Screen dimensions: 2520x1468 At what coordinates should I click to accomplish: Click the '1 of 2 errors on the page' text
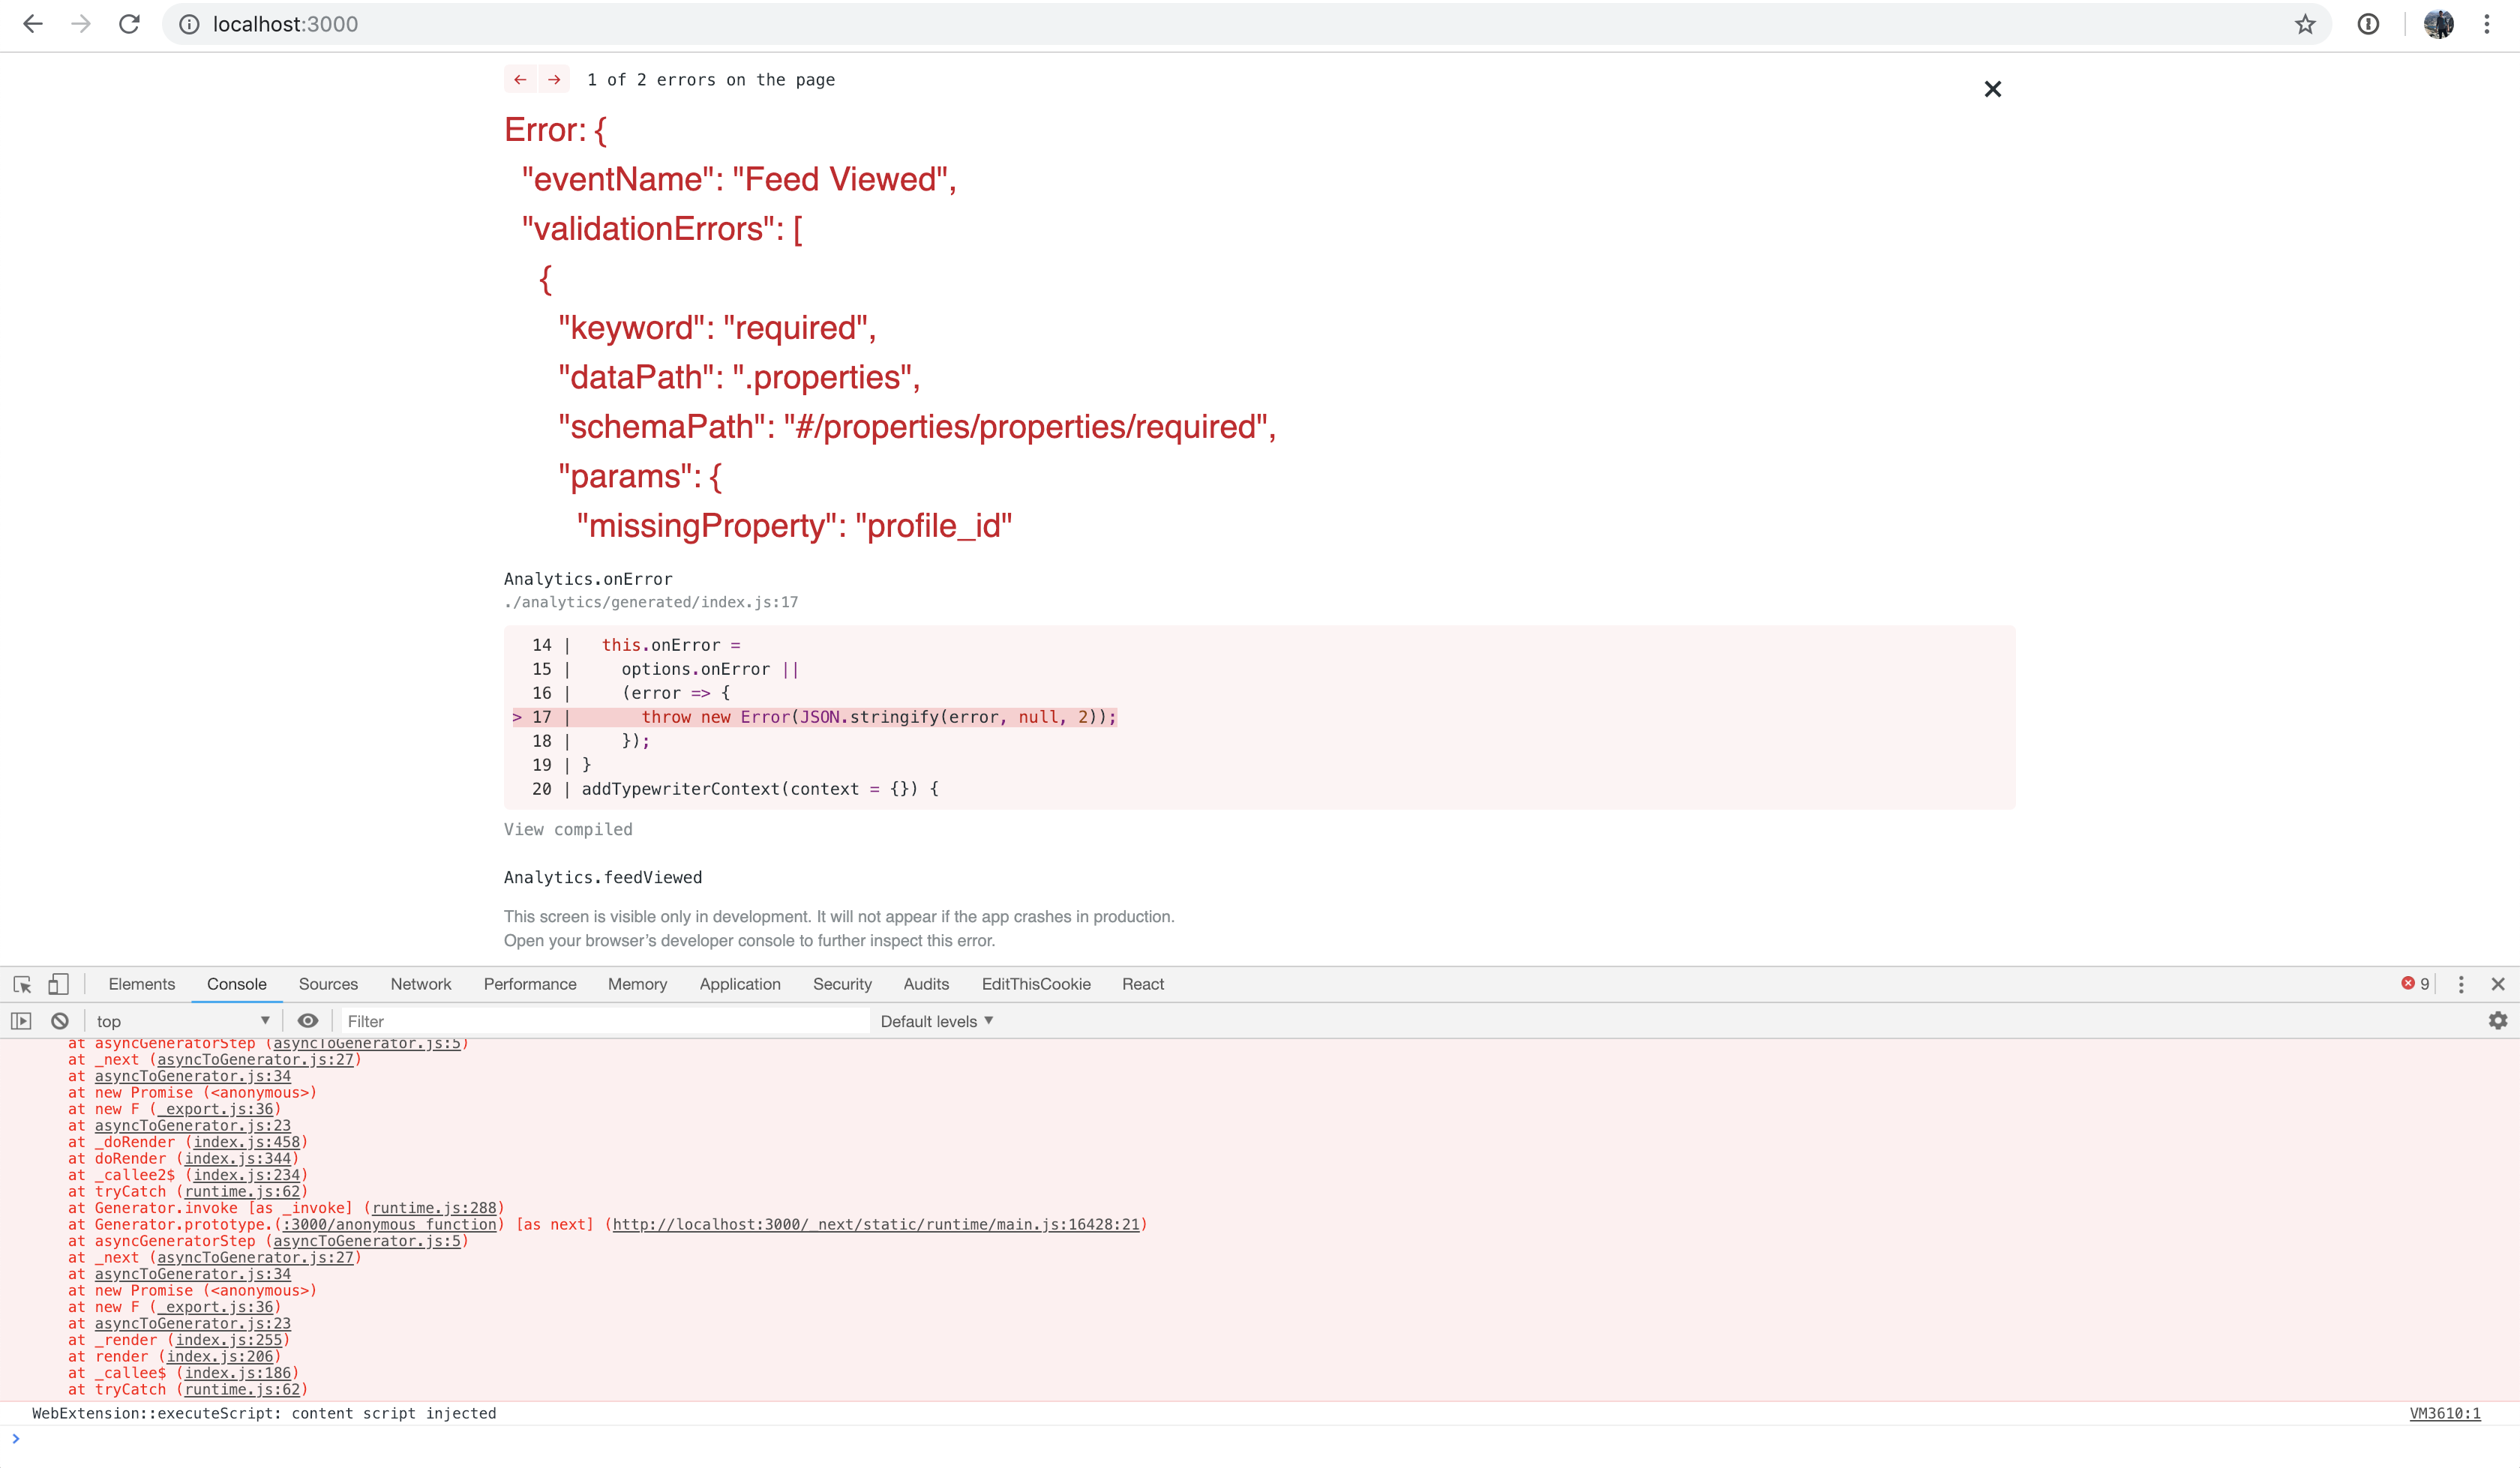pos(711,80)
